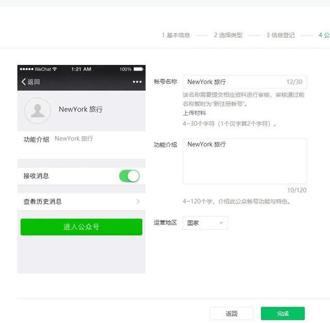Tap the back chevron labeled 返回 in phone preview
The image size is (330, 323).
tap(31, 82)
